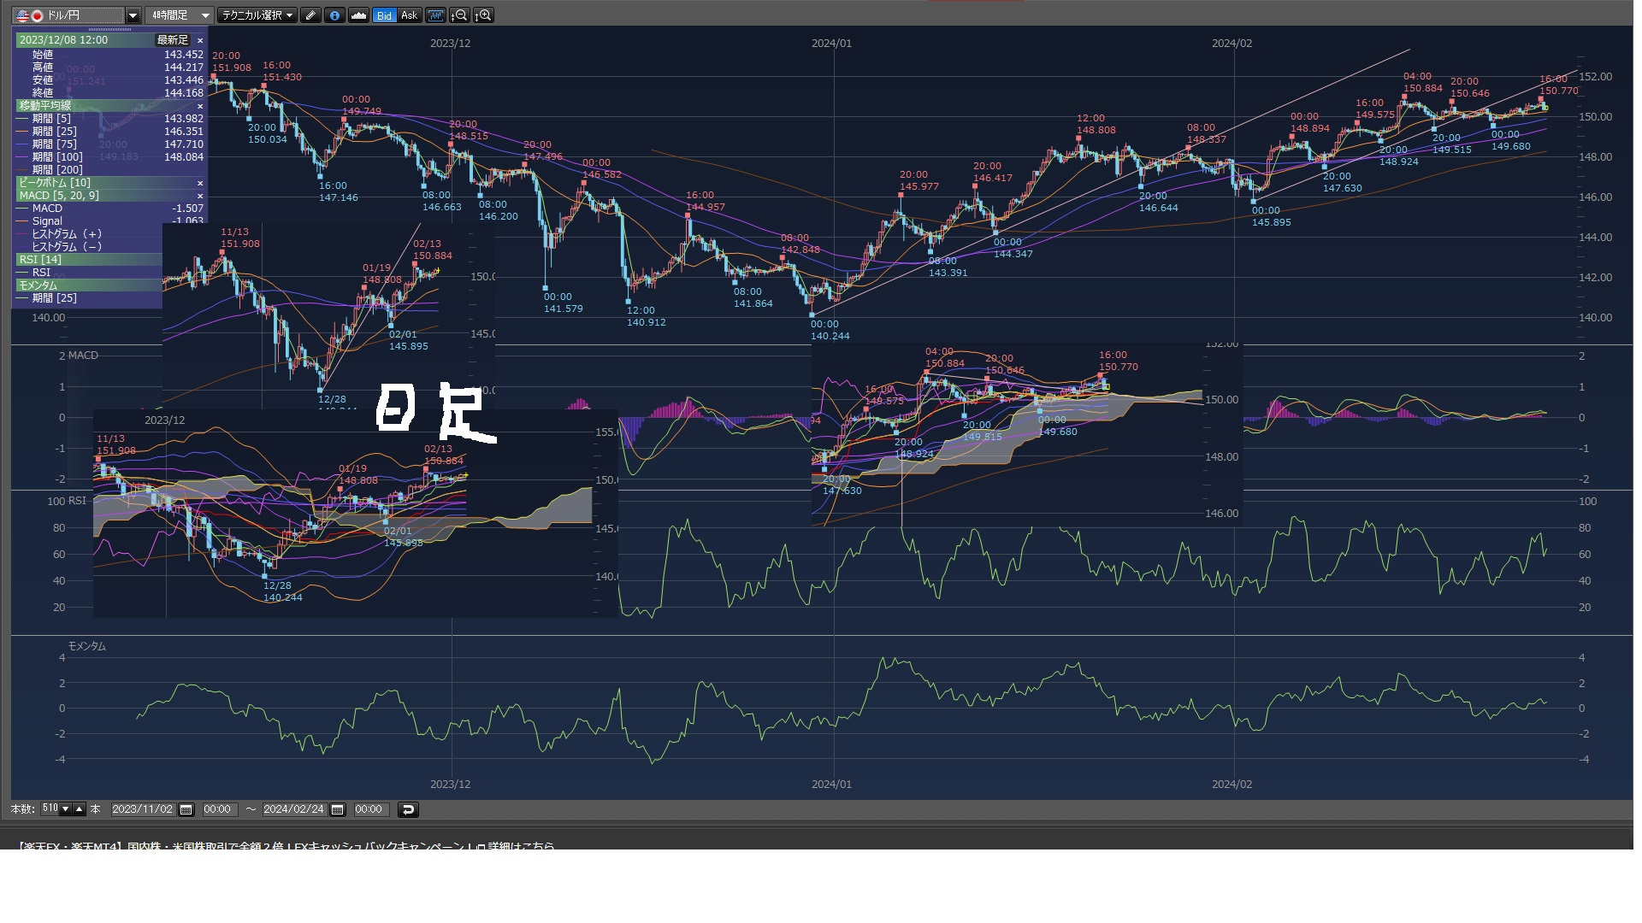The image size is (1642, 923).
Task: Zoom in the chart vertically
Action: [x=483, y=15]
